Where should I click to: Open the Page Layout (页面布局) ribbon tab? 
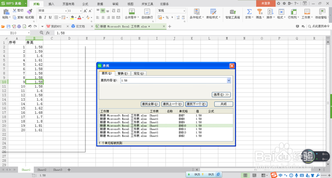[68, 4]
